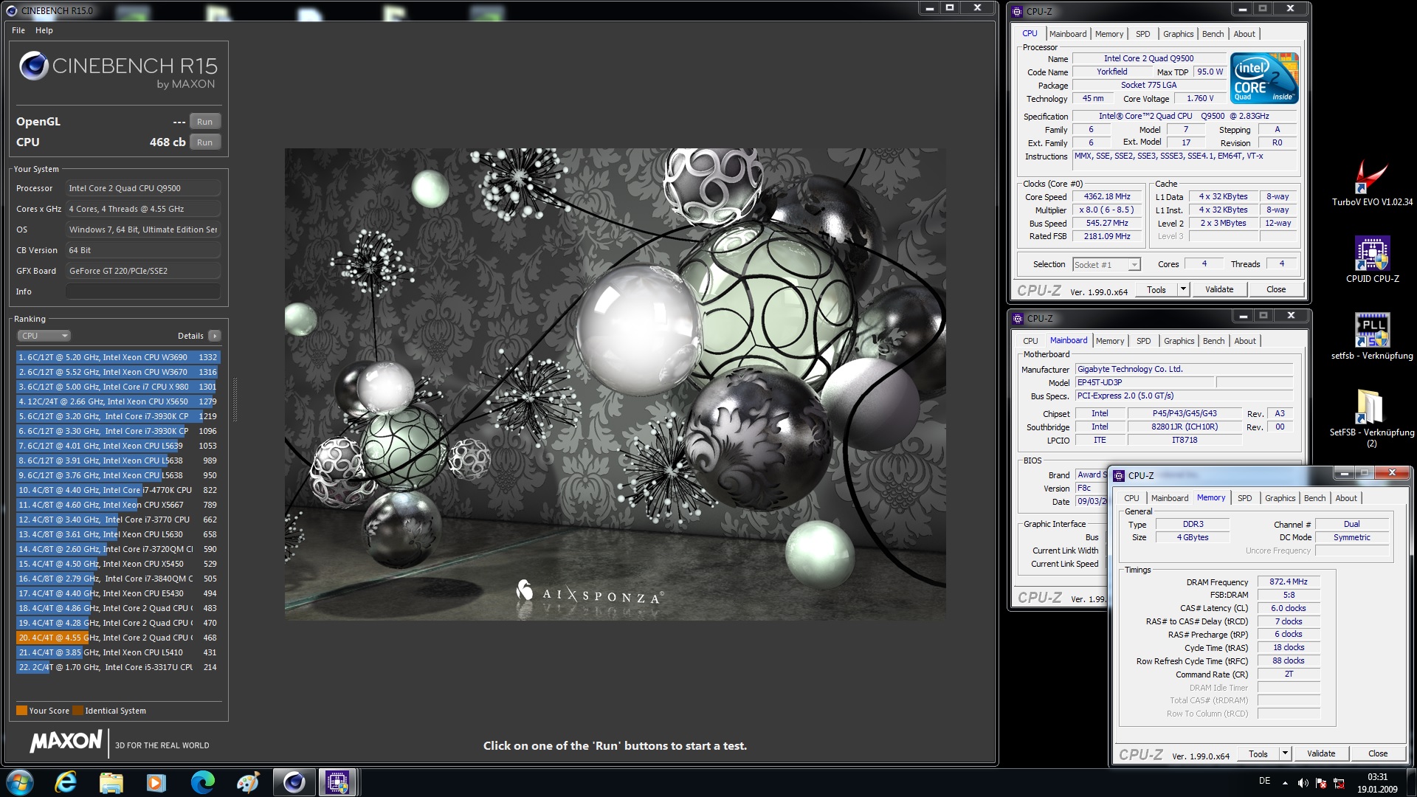This screenshot has height=797, width=1417.
Task: Open Microsoft Edge from taskbar
Action: [202, 782]
